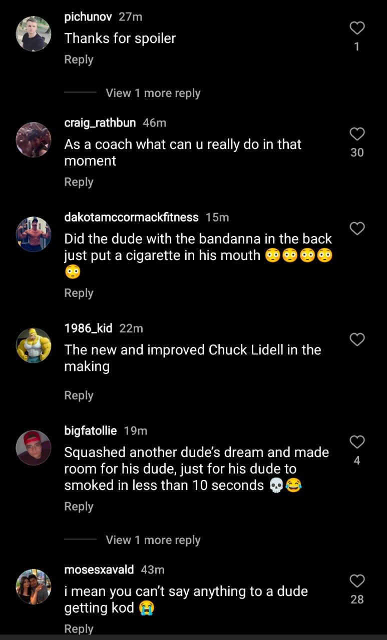Tap bigfatollie's profile photo

(34, 448)
